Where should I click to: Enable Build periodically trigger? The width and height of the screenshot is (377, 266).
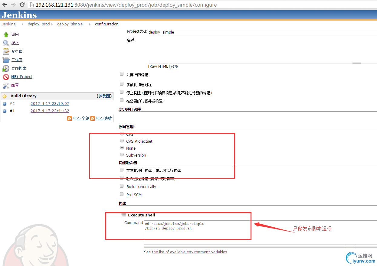coord(122,186)
